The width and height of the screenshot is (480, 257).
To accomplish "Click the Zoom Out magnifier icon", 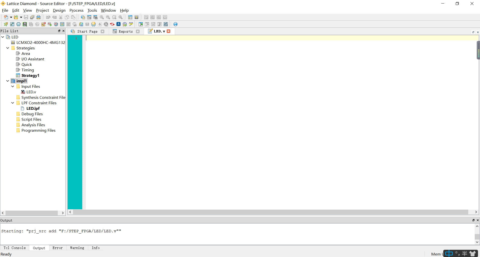I will point(108,17).
